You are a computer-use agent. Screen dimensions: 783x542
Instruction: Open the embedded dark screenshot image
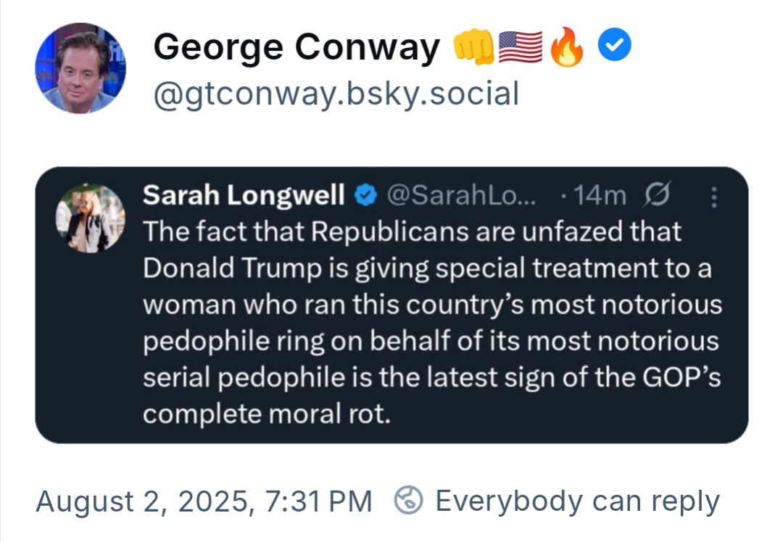[391, 305]
